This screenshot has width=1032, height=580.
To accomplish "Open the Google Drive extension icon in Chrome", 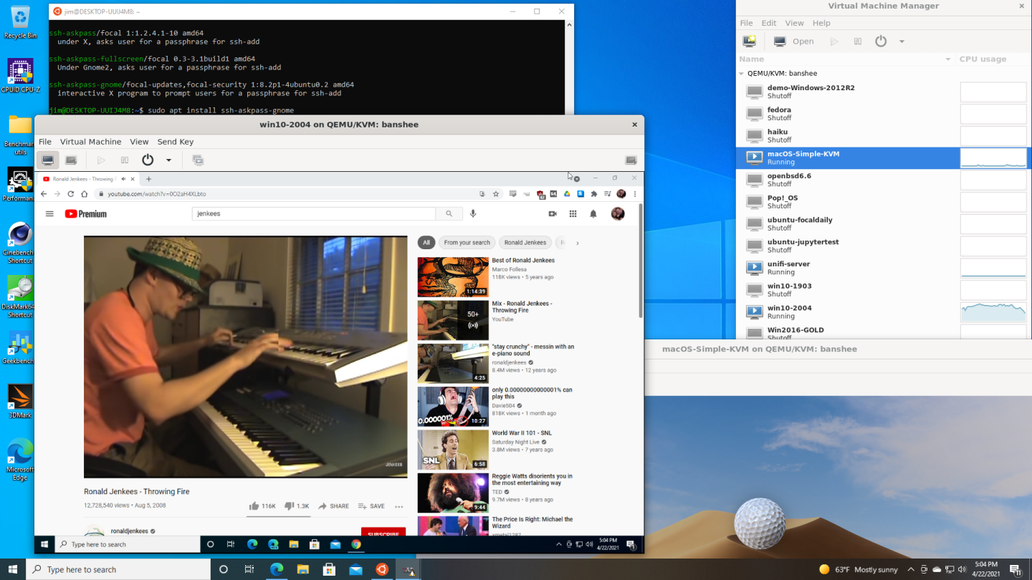I will [x=568, y=193].
